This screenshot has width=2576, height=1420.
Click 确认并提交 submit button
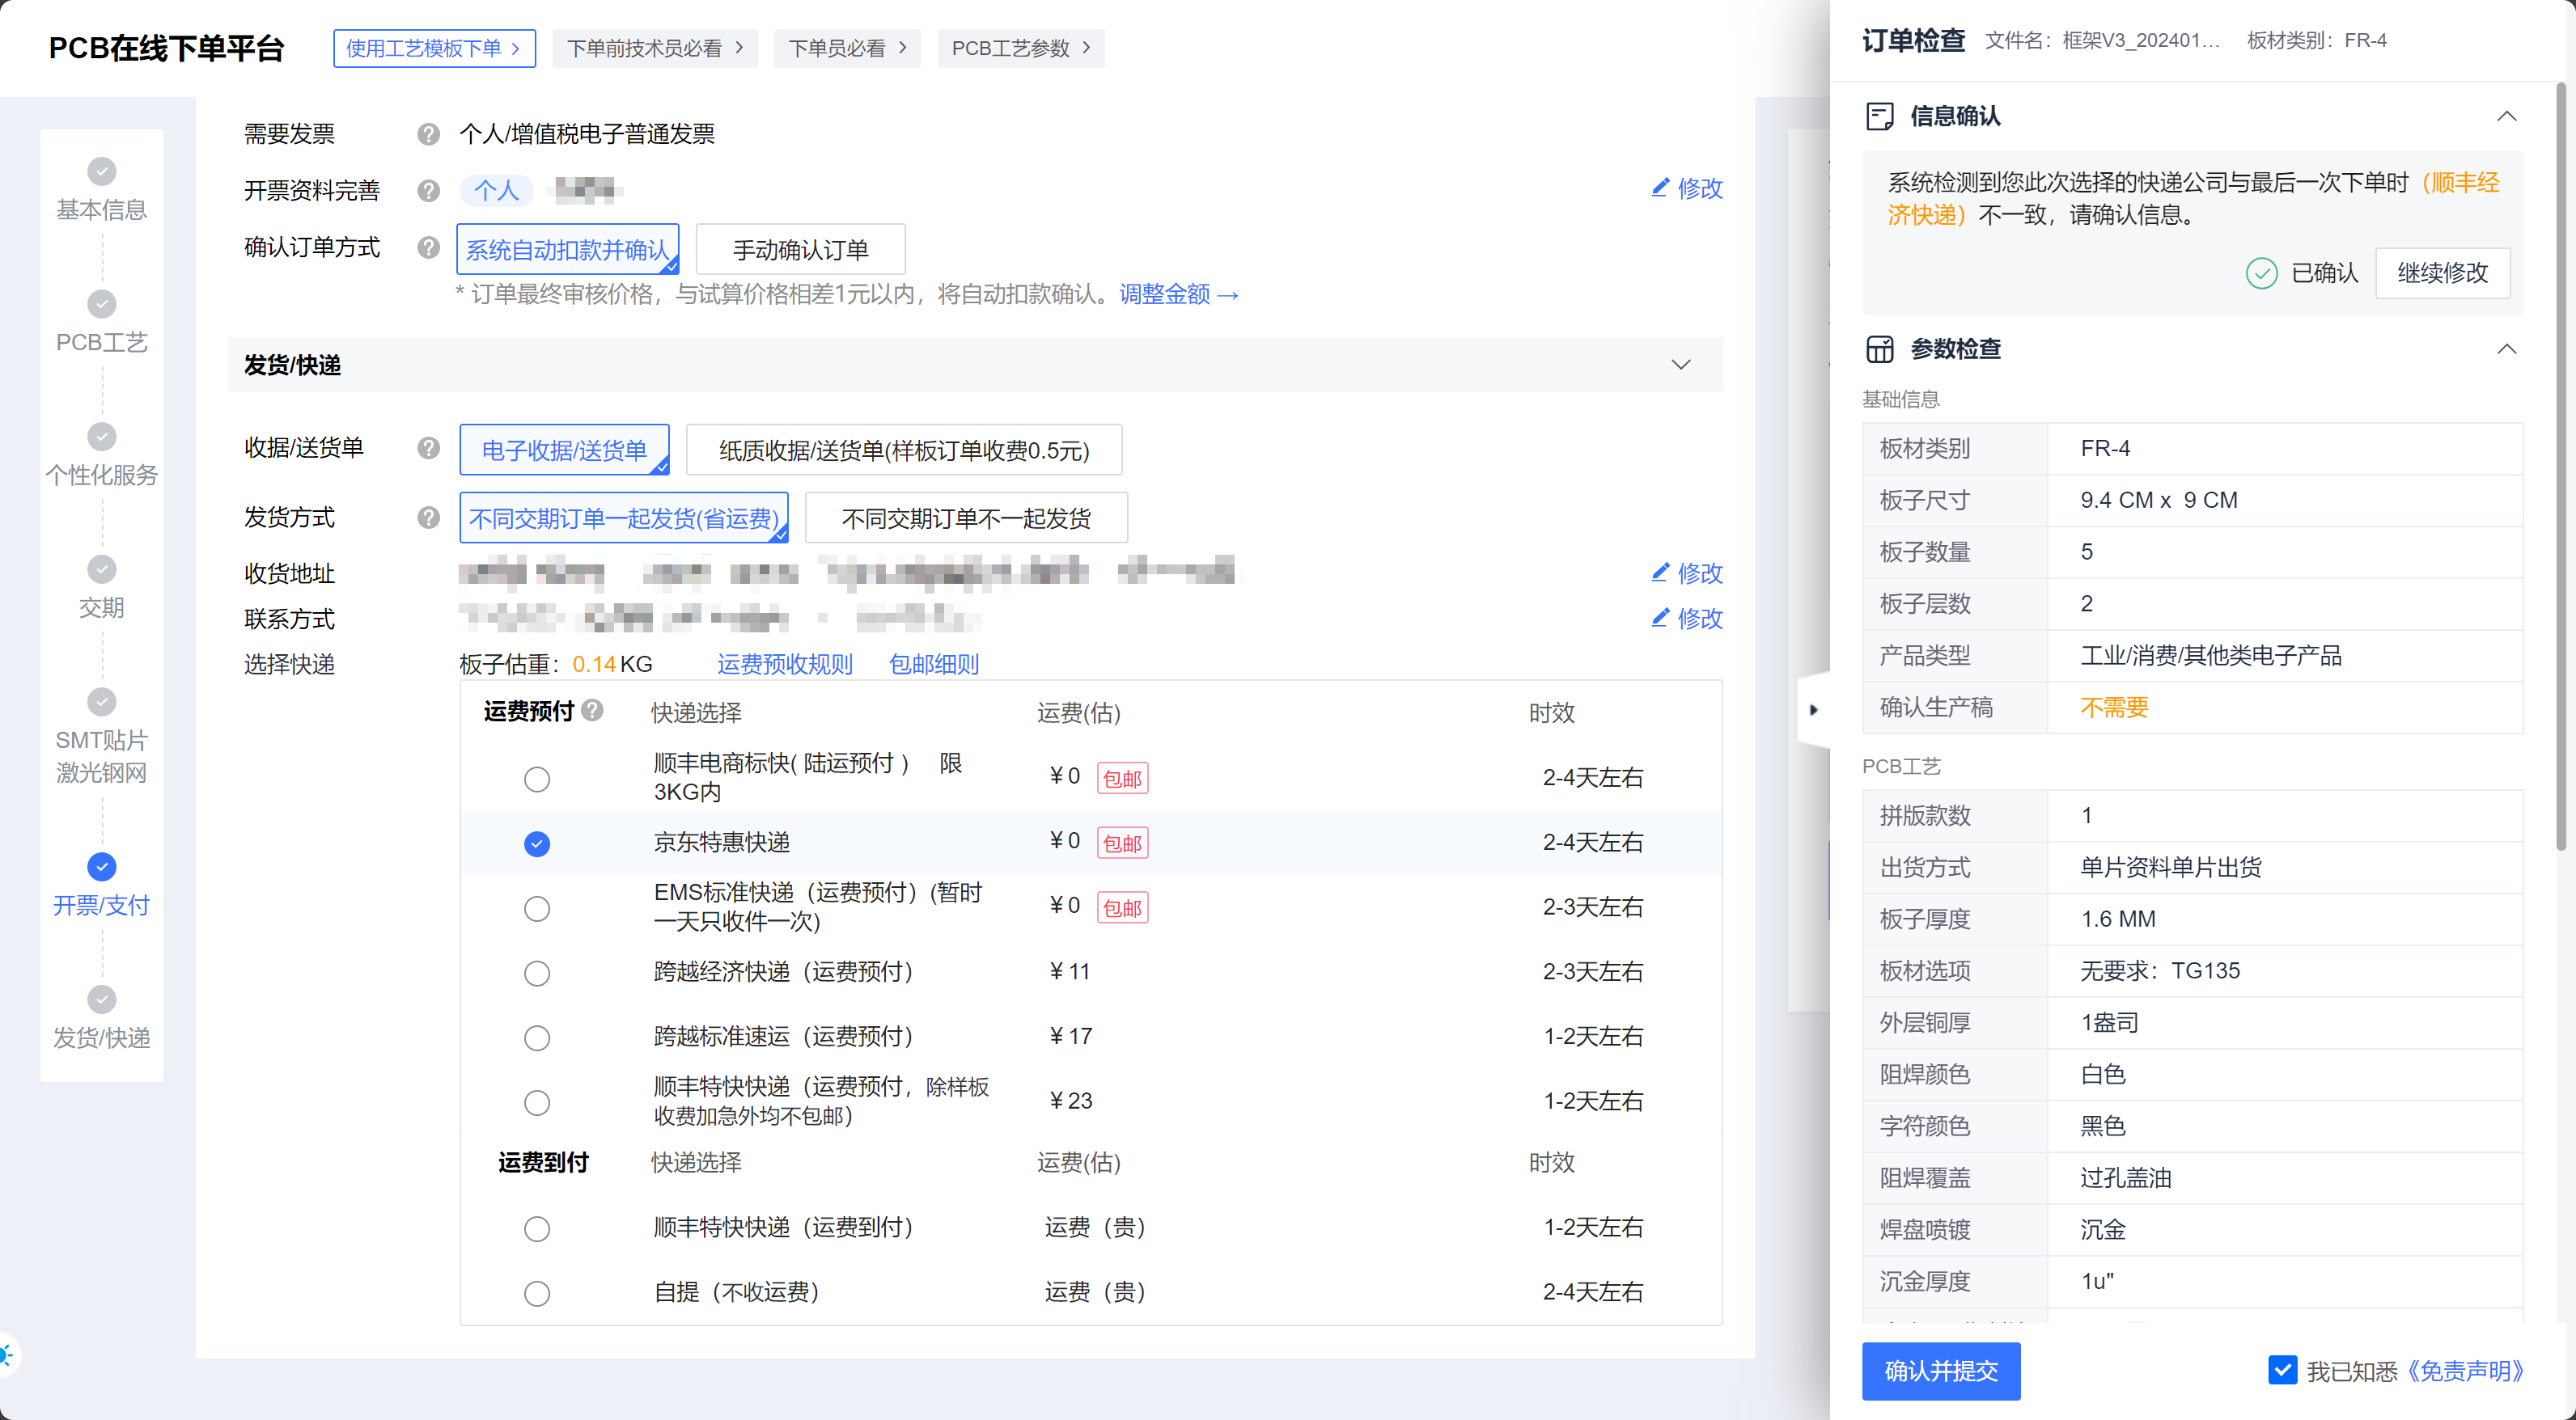1940,1370
